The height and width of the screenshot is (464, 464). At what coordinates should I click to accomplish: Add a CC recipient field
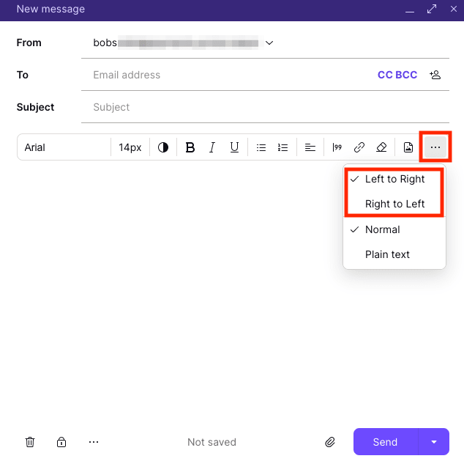click(x=385, y=75)
